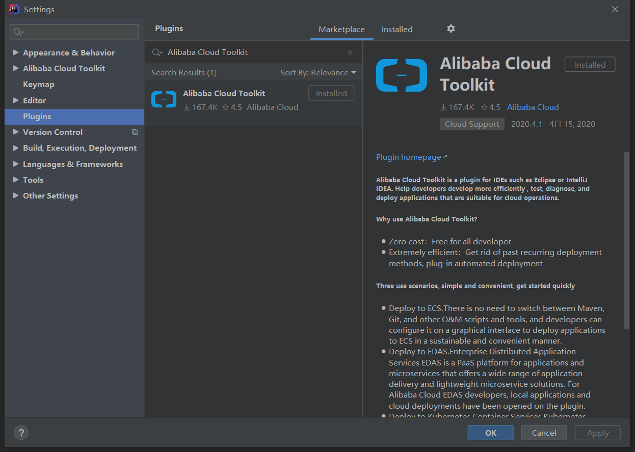
Task: Click the 'Three use scenarios' heading
Action: pyautogui.click(x=475, y=286)
